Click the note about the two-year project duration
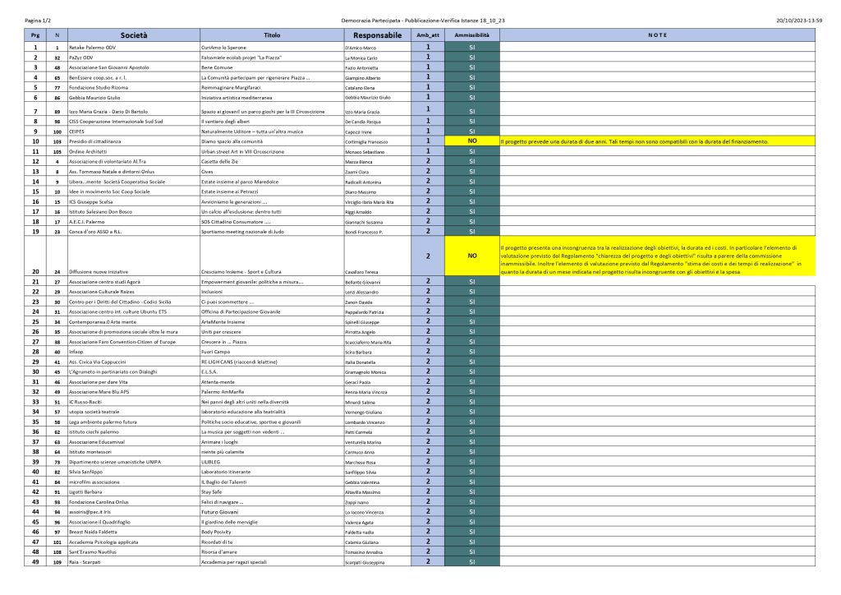The image size is (841, 595). pyautogui.click(x=634, y=141)
